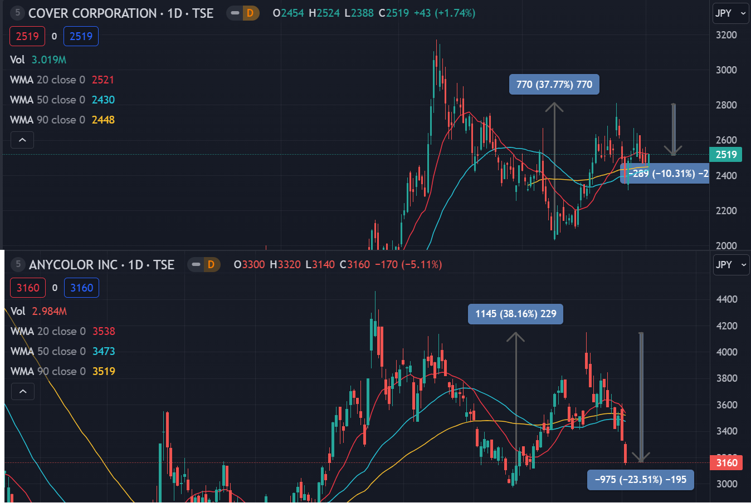Select the Vol 3.019M legend on COVER chart

tap(38, 60)
